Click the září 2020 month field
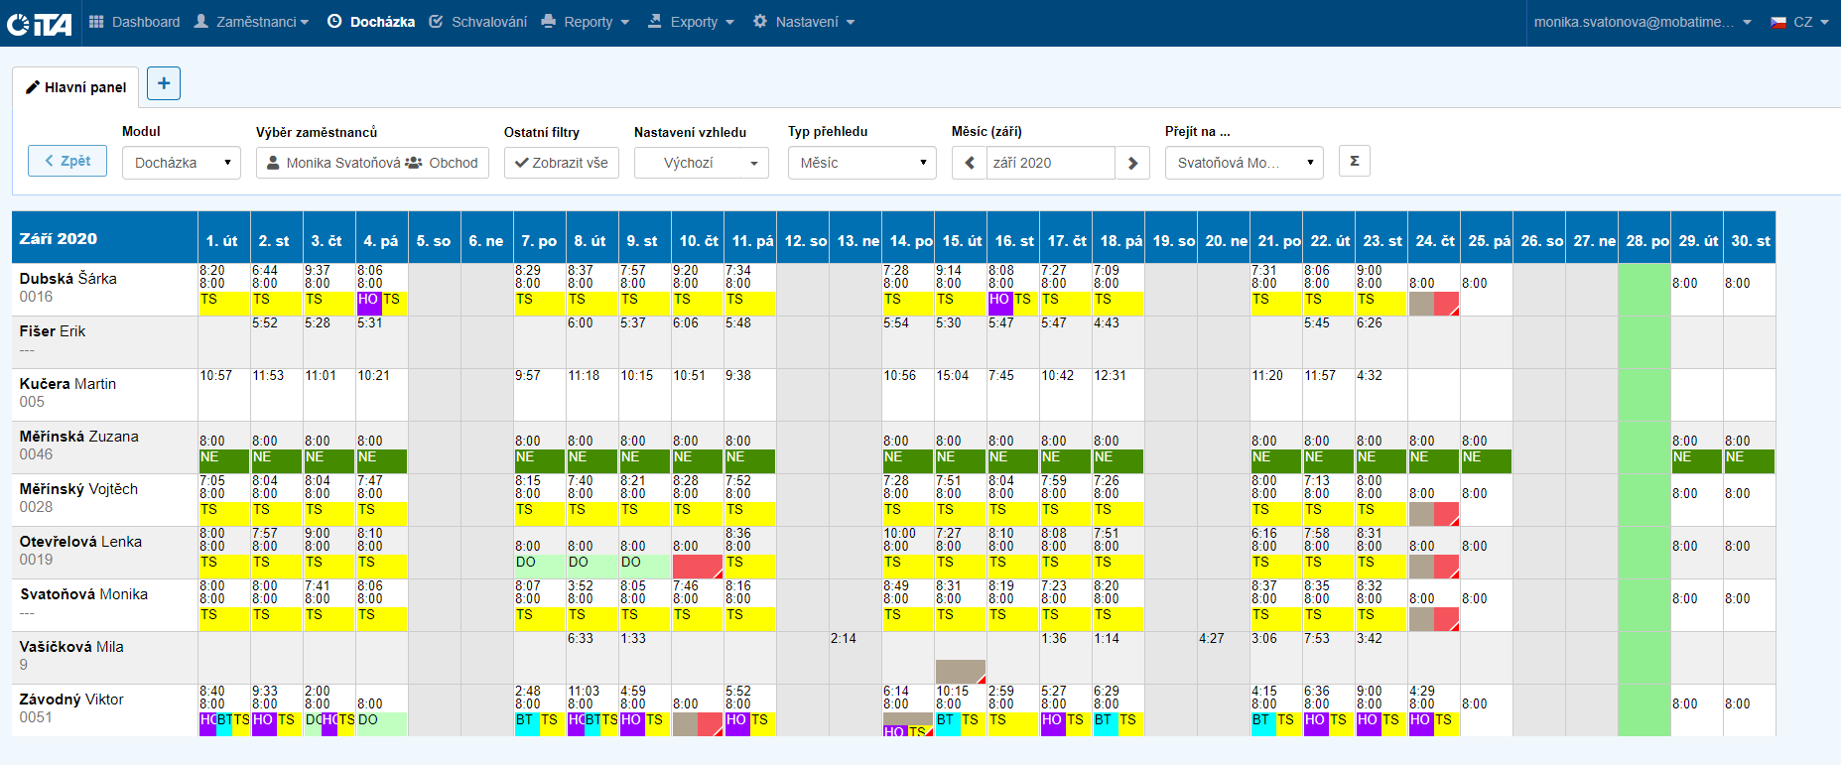 pyautogui.click(x=1050, y=163)
